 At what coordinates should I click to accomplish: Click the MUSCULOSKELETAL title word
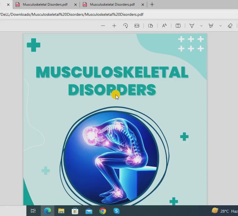click(112, 72)
